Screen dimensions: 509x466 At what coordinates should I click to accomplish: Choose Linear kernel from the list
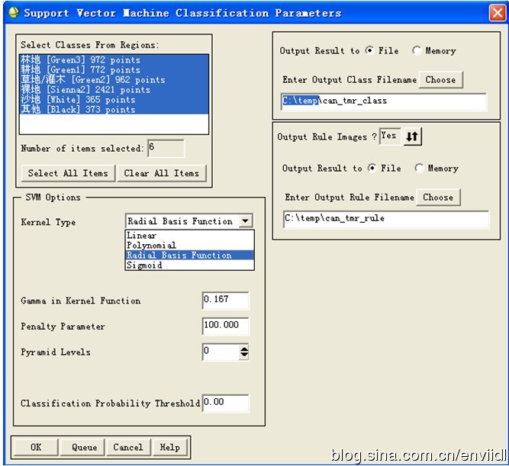point(189,235)
